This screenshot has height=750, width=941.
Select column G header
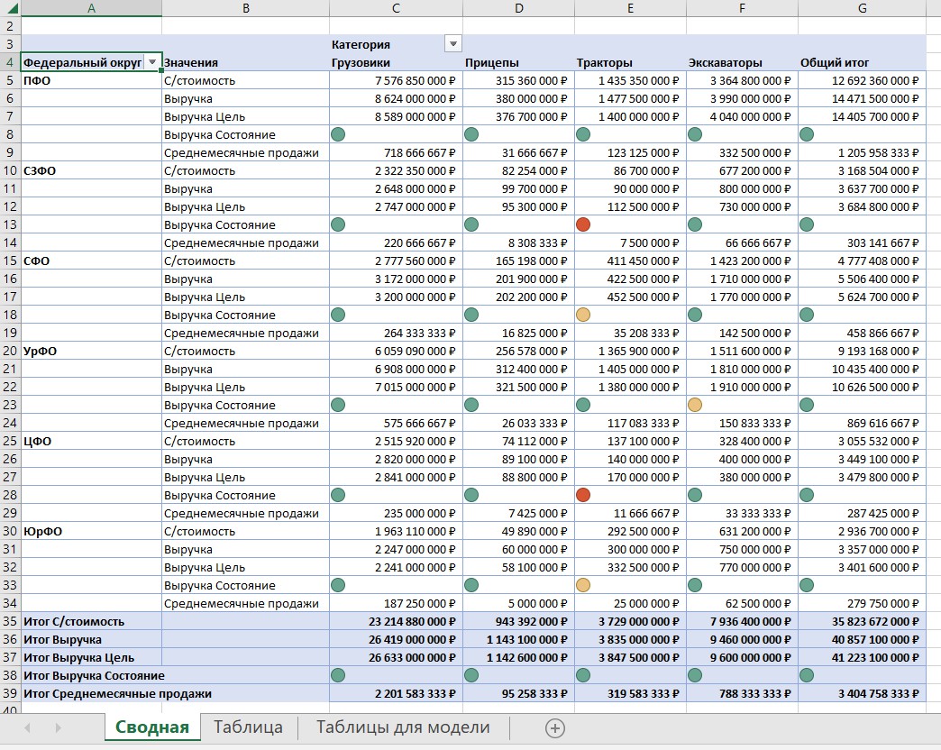coord(863,8)
